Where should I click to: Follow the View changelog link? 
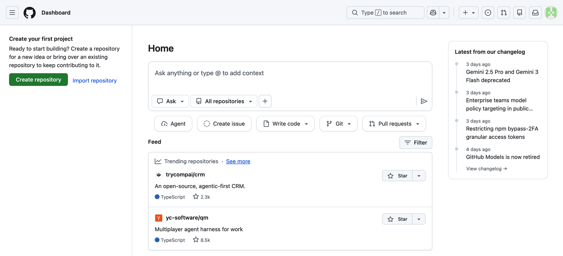pyautogui.click(x=486, y=169)
